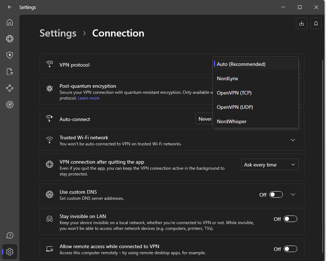326x261 pixels.
Task: Open the Ask every time dropdown
Action: pyautogui.click(x=270, y=165)
